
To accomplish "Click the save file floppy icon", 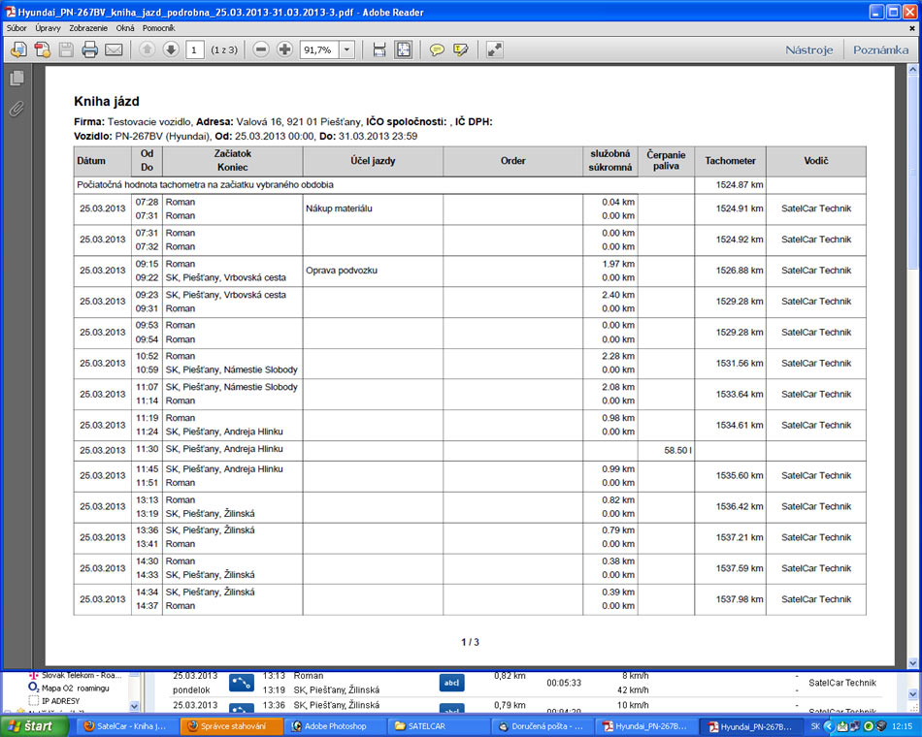I will (x=66, y=50).
